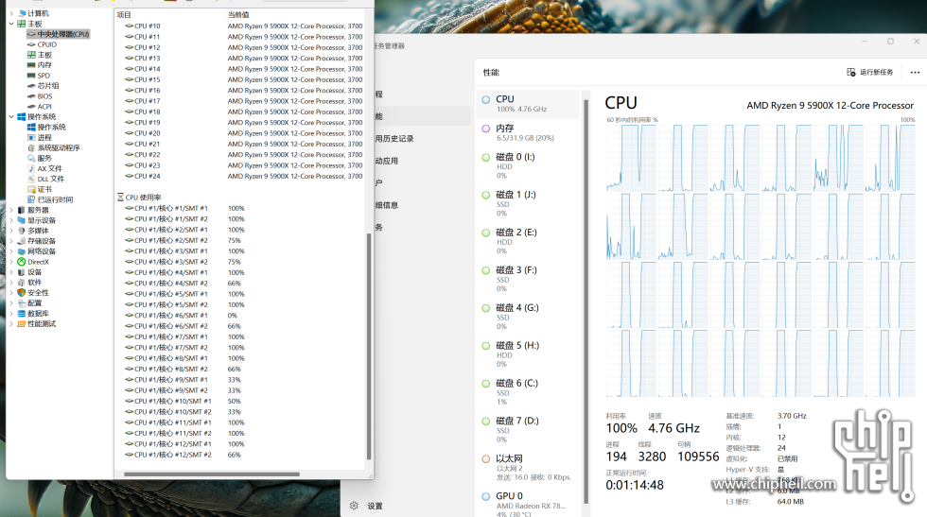Select the CPU #24 row in AIDA64
Viewport: 927px width, 517px height.
point(239,176)
